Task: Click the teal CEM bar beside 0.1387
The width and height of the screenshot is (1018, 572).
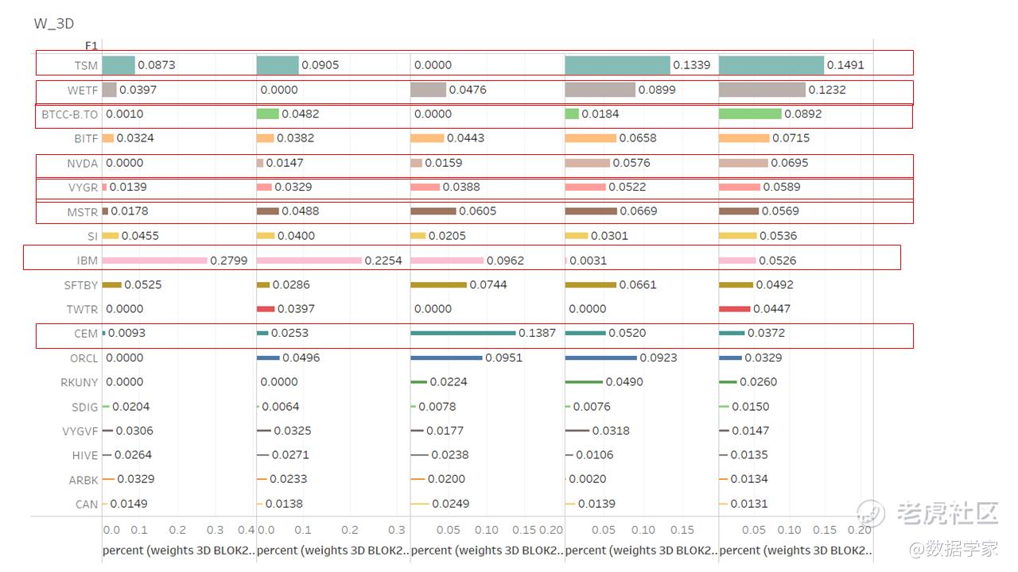Action: [x=464, y=333]
